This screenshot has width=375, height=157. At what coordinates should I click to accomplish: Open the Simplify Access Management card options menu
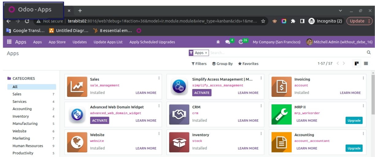point(261,78)
